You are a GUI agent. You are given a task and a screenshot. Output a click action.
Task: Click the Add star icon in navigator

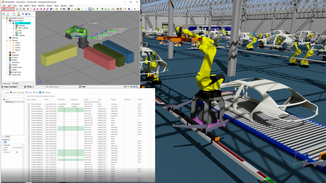click(18, 14)
